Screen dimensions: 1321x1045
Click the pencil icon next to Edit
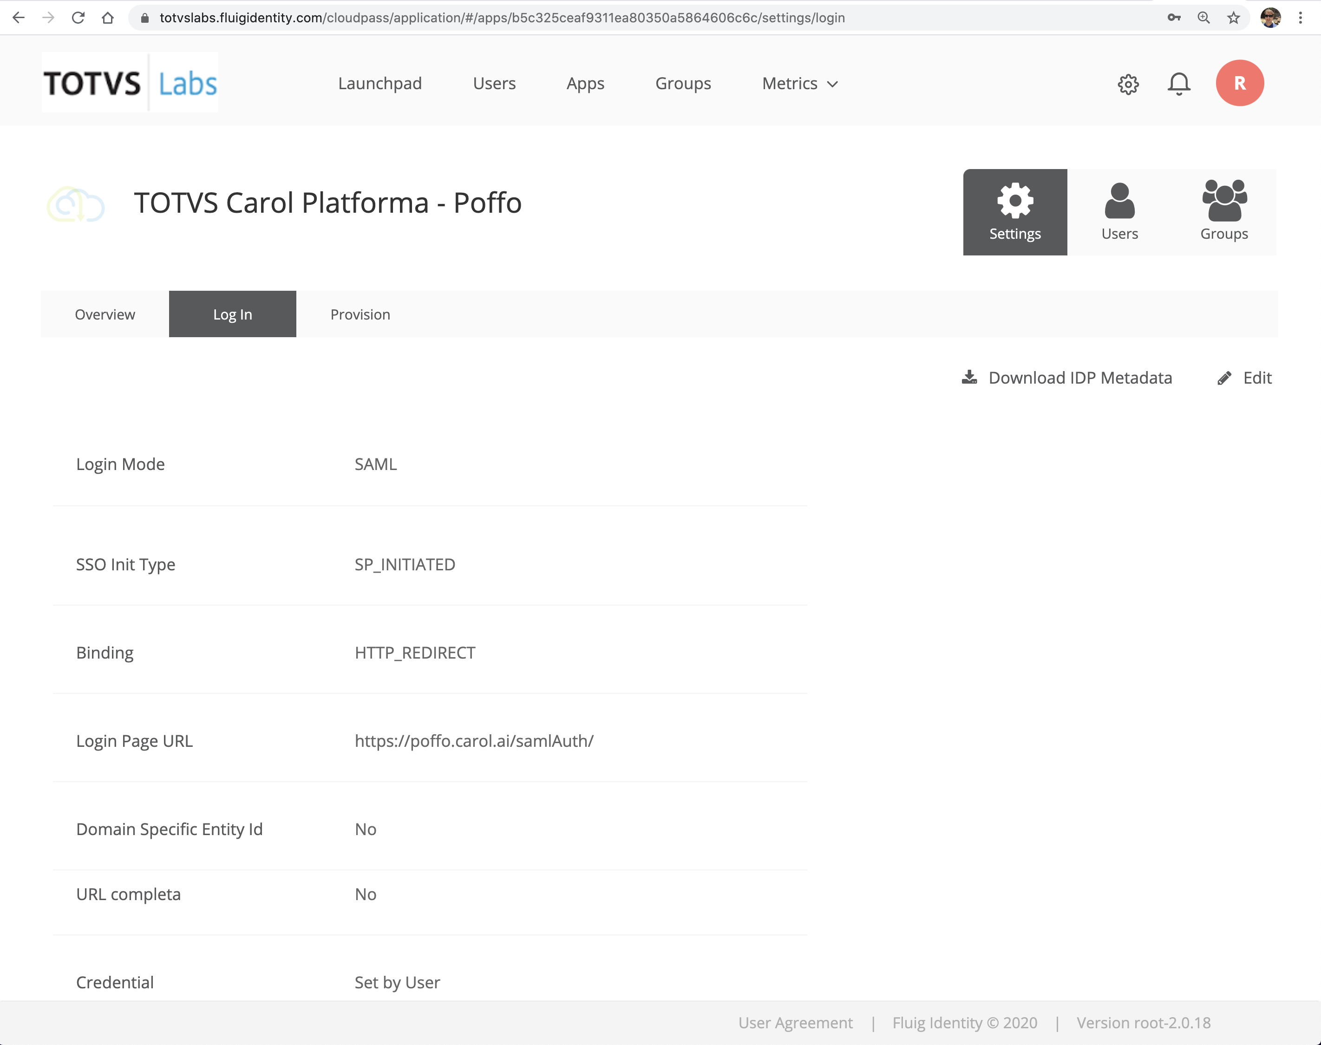(x=1224, y=378)
